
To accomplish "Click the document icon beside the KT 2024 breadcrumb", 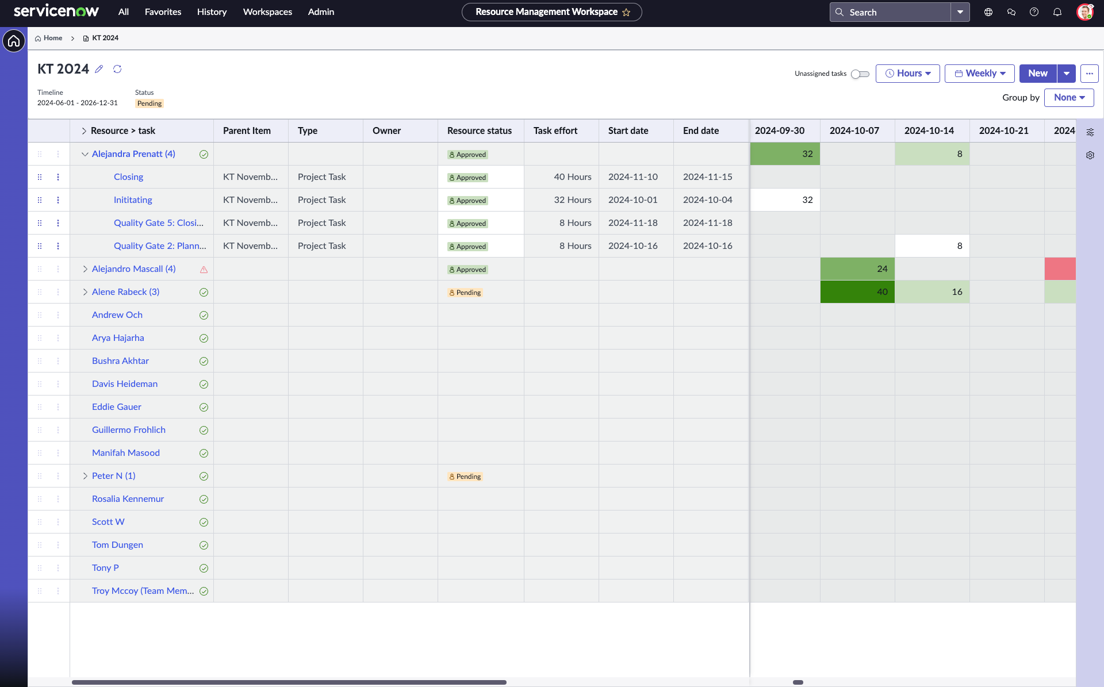I will [x=86, y=39].
